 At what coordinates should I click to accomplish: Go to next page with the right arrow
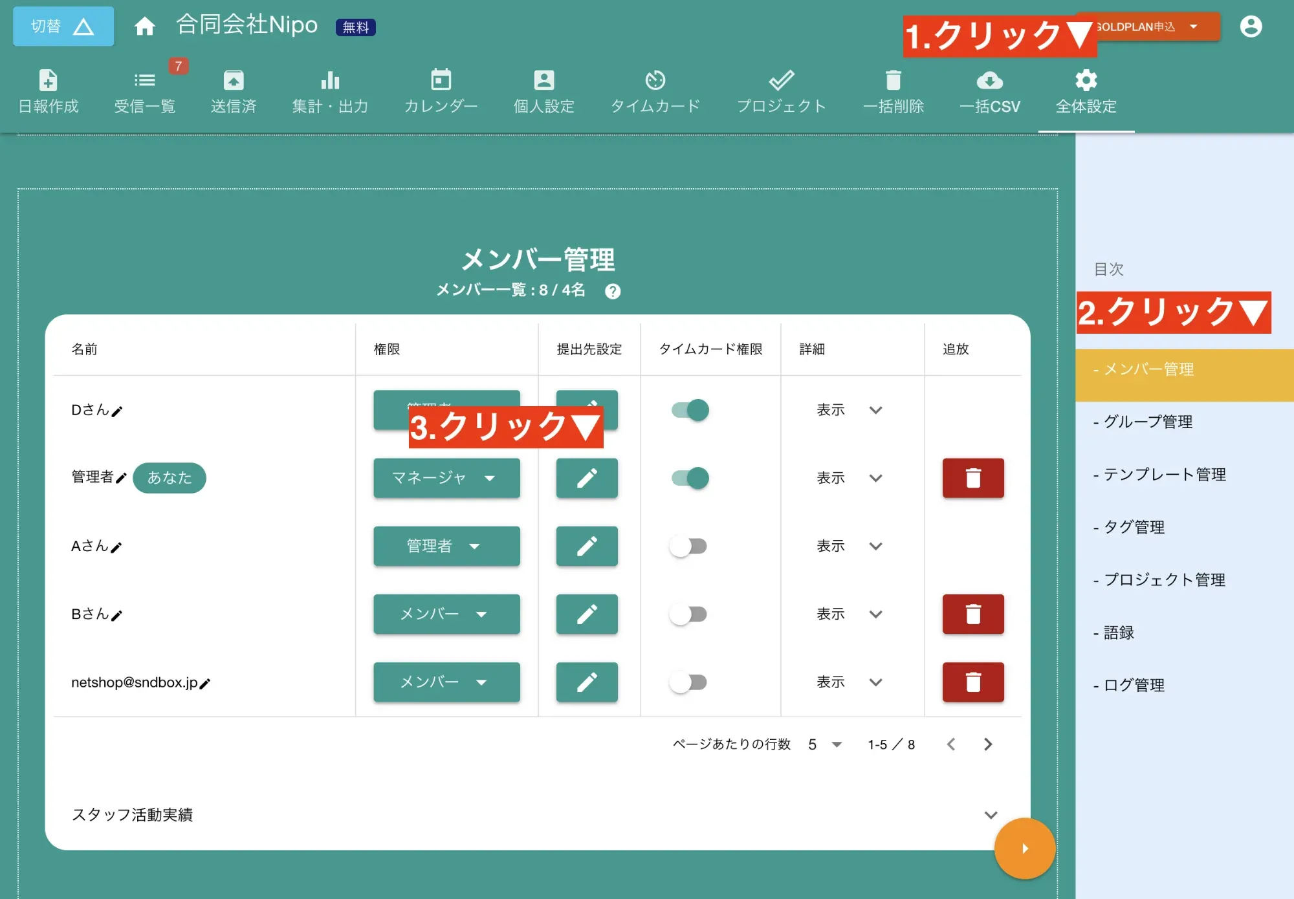[988, 744]
